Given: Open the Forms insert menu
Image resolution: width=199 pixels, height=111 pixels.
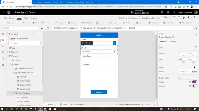Looking at the screenshot, I should click(101, 23).
